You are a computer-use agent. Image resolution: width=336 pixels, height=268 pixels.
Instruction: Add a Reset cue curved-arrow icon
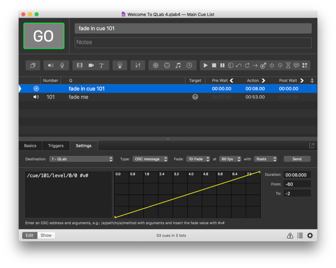tap(239, 65)
